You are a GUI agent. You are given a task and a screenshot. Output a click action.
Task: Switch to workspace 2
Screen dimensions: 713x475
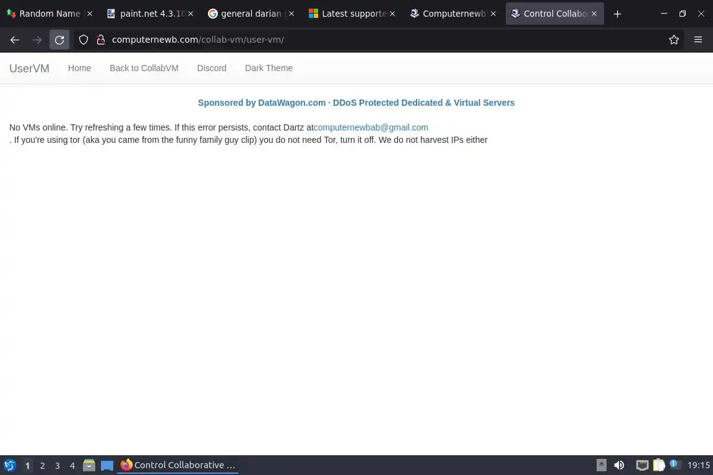[42, 466]
